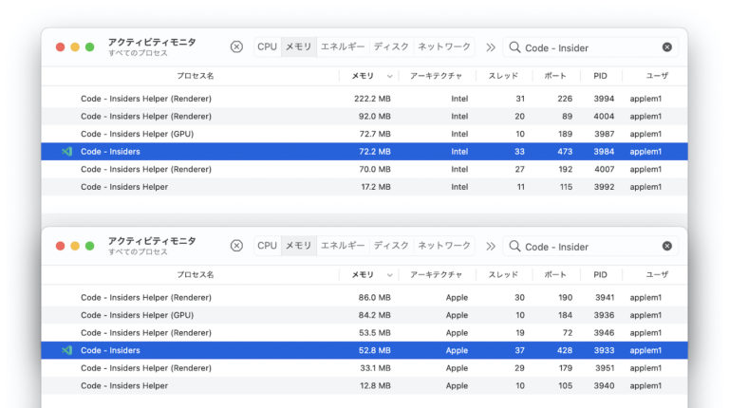The height and width of the screenshot is (408, 729).
Task: Focus search field in lower window
Action: point(589,246)
